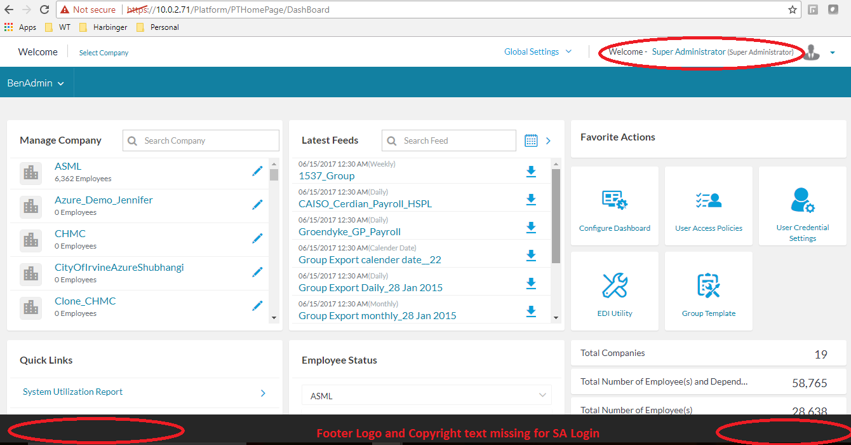Image resolution: width=851 pixels, height=445 pixels.
Task: Open the user profile dropdown arrow
Action: [832, 53]
